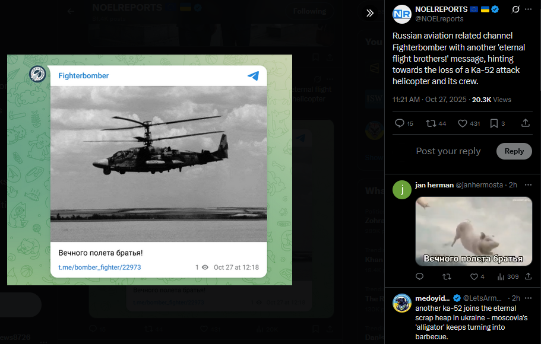This screenshot has width=541, height=344.
Task: Click the Ka-52 helicopter photo
Action: [159, 164]
